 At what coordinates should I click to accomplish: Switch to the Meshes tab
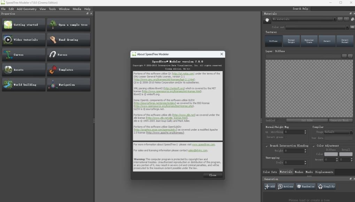coord(299,172)
